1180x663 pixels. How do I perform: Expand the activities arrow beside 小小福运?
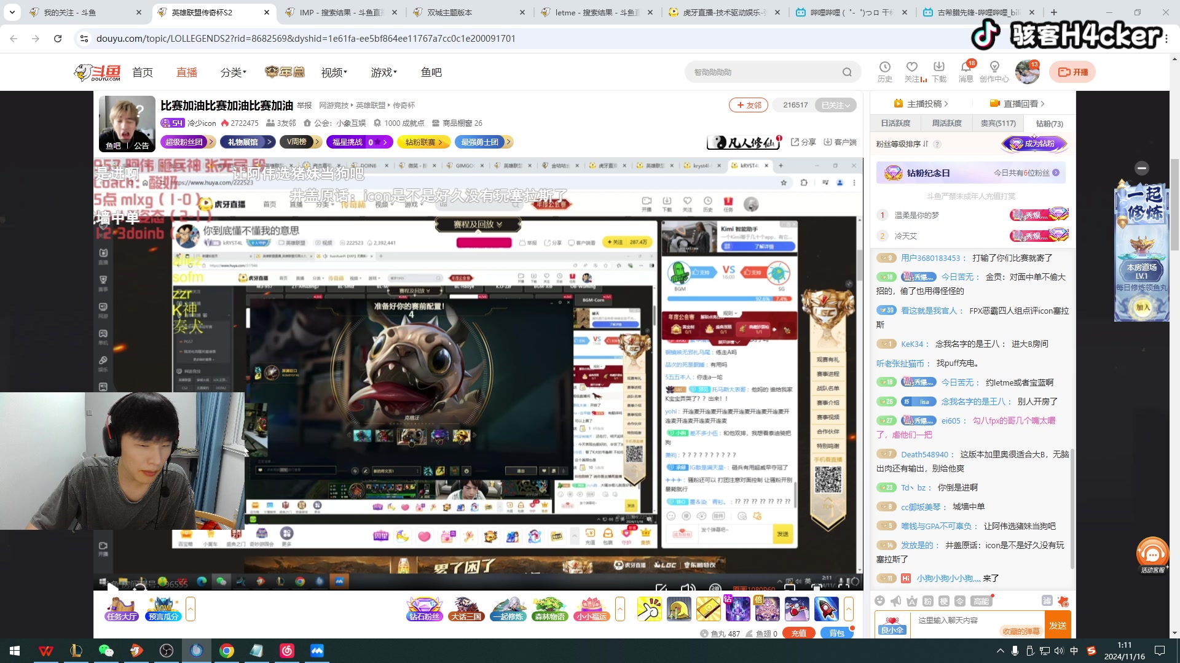click(620, 609)
